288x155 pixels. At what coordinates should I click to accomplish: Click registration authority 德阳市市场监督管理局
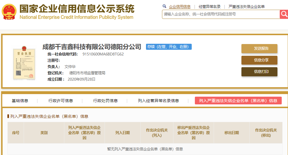(87, 73)
